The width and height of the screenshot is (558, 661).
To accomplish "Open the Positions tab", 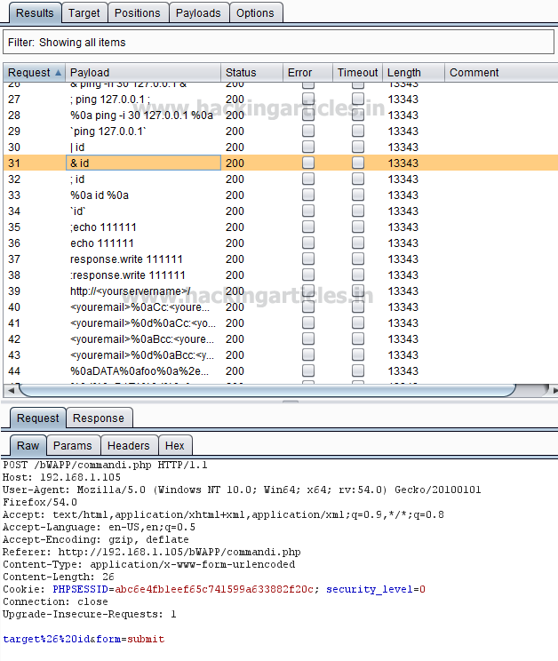I will tap(138, 13).
